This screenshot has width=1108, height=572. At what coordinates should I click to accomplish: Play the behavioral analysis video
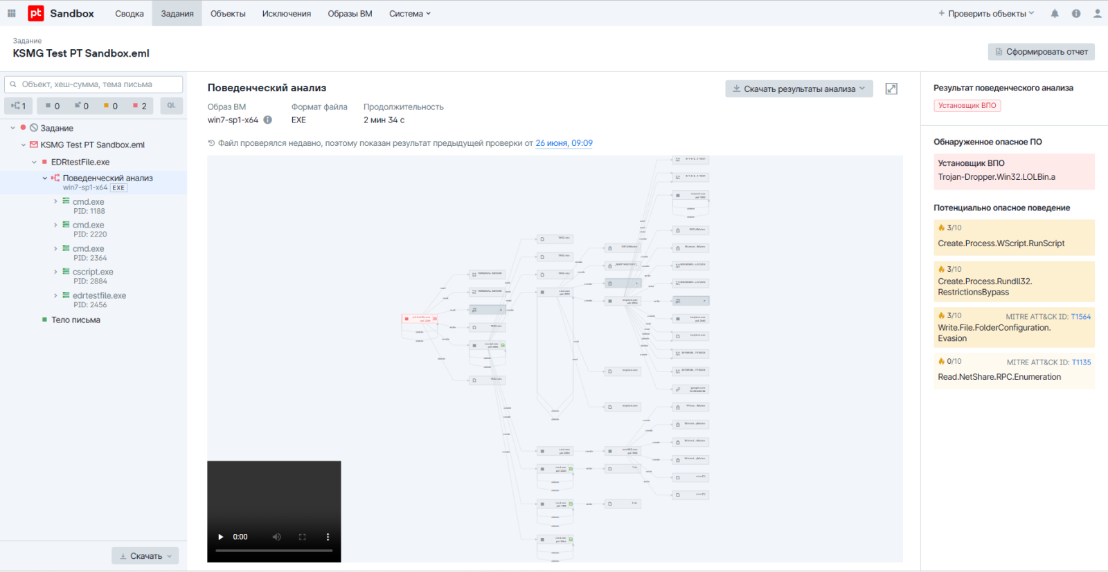coord(221,537)
